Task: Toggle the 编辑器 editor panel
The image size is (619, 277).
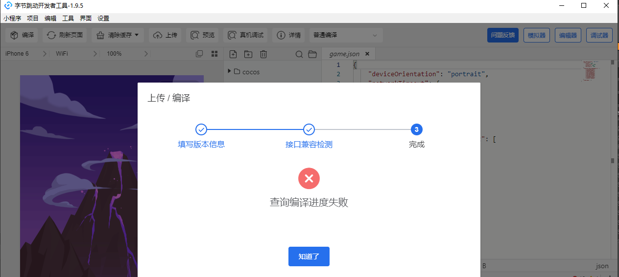Action: (x=568, y=35)
